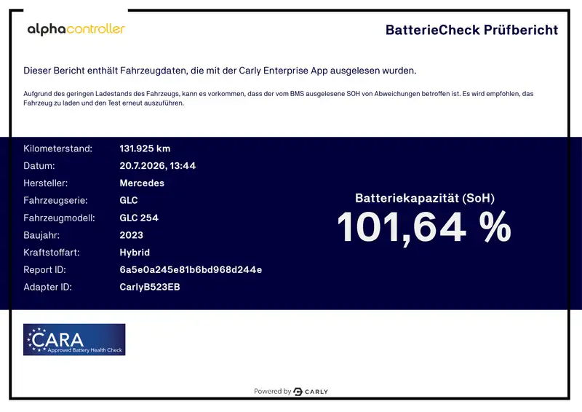The width and height of the screenshot is (582, 412).
Task: Click the BatterieCheck Prüfbericht title
Action: [471, 30]
